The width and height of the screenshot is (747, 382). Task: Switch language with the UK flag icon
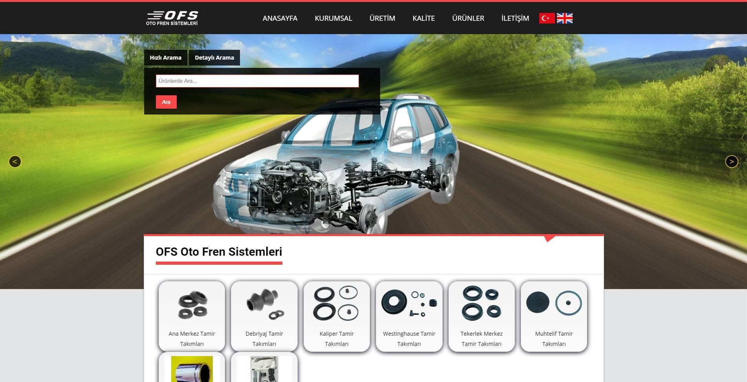click(564, 18)
